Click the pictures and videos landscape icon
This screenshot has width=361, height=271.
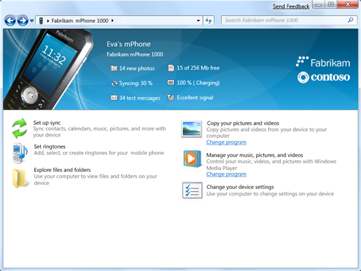[x=192, y=129]
